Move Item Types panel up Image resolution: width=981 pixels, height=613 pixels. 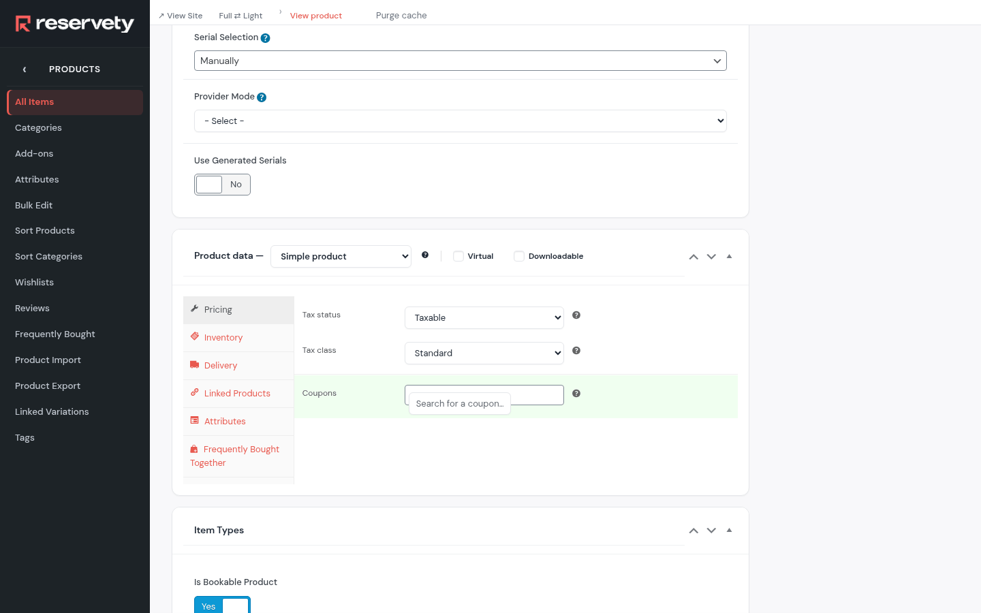click(694, 531)
